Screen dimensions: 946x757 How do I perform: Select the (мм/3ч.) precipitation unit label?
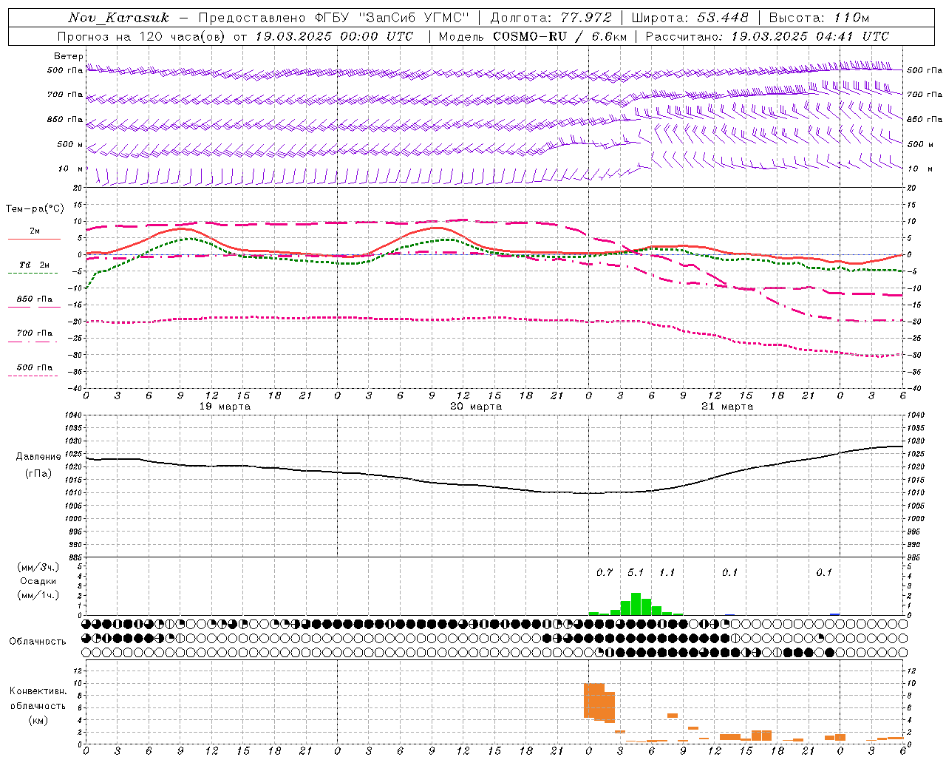[38, 567]
